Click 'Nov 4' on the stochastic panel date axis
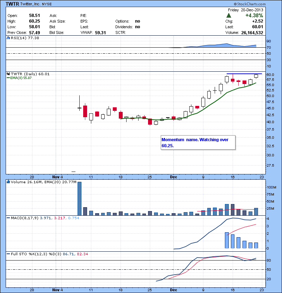282x293 pixels. 57,290
